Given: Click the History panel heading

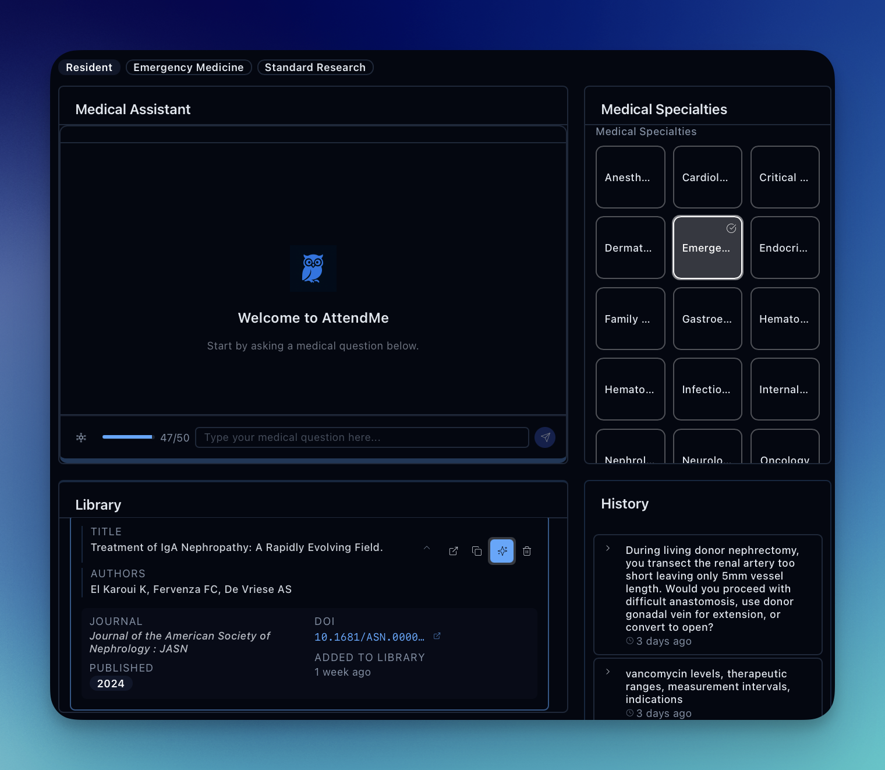Looking at the screenshot, I should tap(625, 504).
